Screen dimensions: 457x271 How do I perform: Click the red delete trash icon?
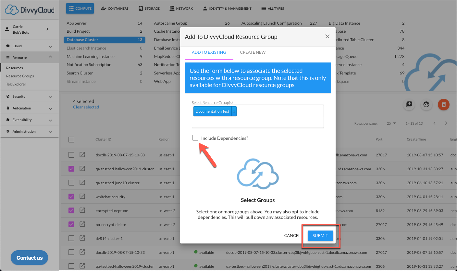pos(444,105)
